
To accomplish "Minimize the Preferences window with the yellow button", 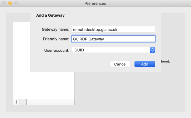I will click(10, 3).
